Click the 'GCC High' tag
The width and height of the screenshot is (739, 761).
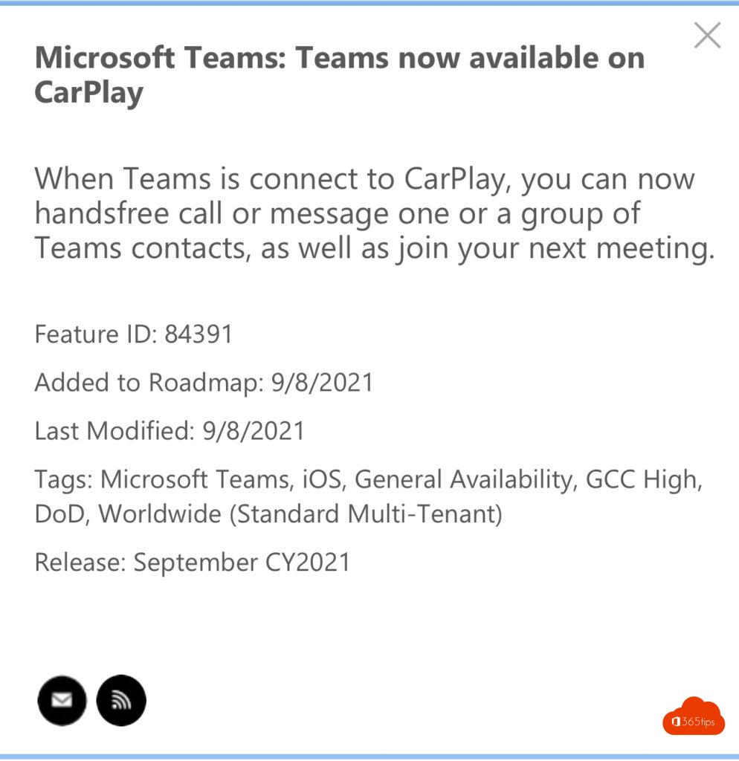click(642, 479)
